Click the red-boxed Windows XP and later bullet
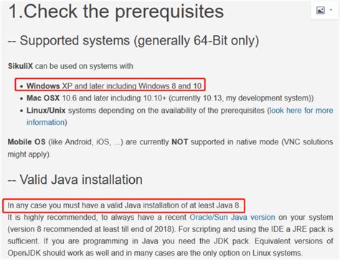Image resolution: width=340 pixels, height=260 pixels. [110, 85]
